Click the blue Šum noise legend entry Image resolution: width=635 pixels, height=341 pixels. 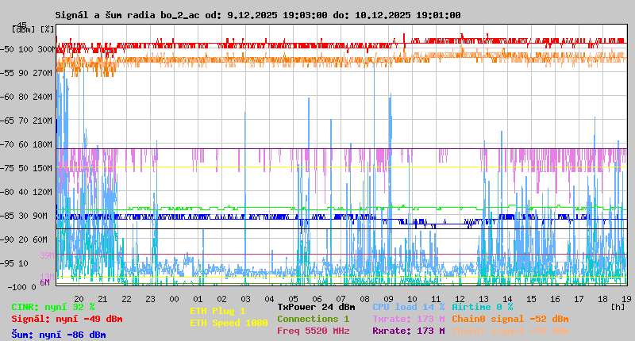pos(59,335)
